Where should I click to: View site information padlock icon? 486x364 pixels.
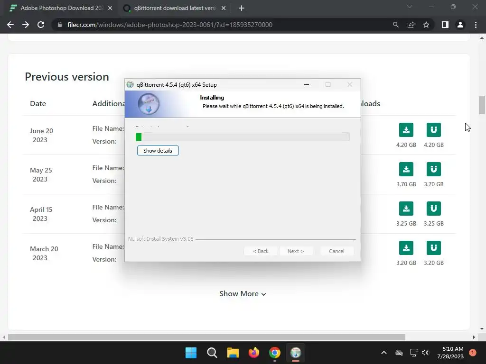click(x=59, y=25)
